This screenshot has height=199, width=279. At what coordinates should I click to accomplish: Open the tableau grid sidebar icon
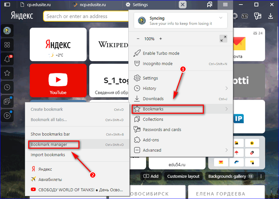coord(7,45)
